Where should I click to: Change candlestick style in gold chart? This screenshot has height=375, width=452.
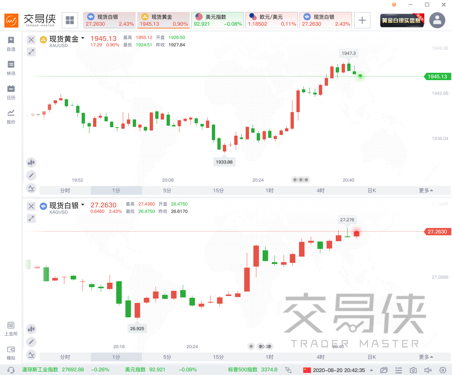pos(31,162)
